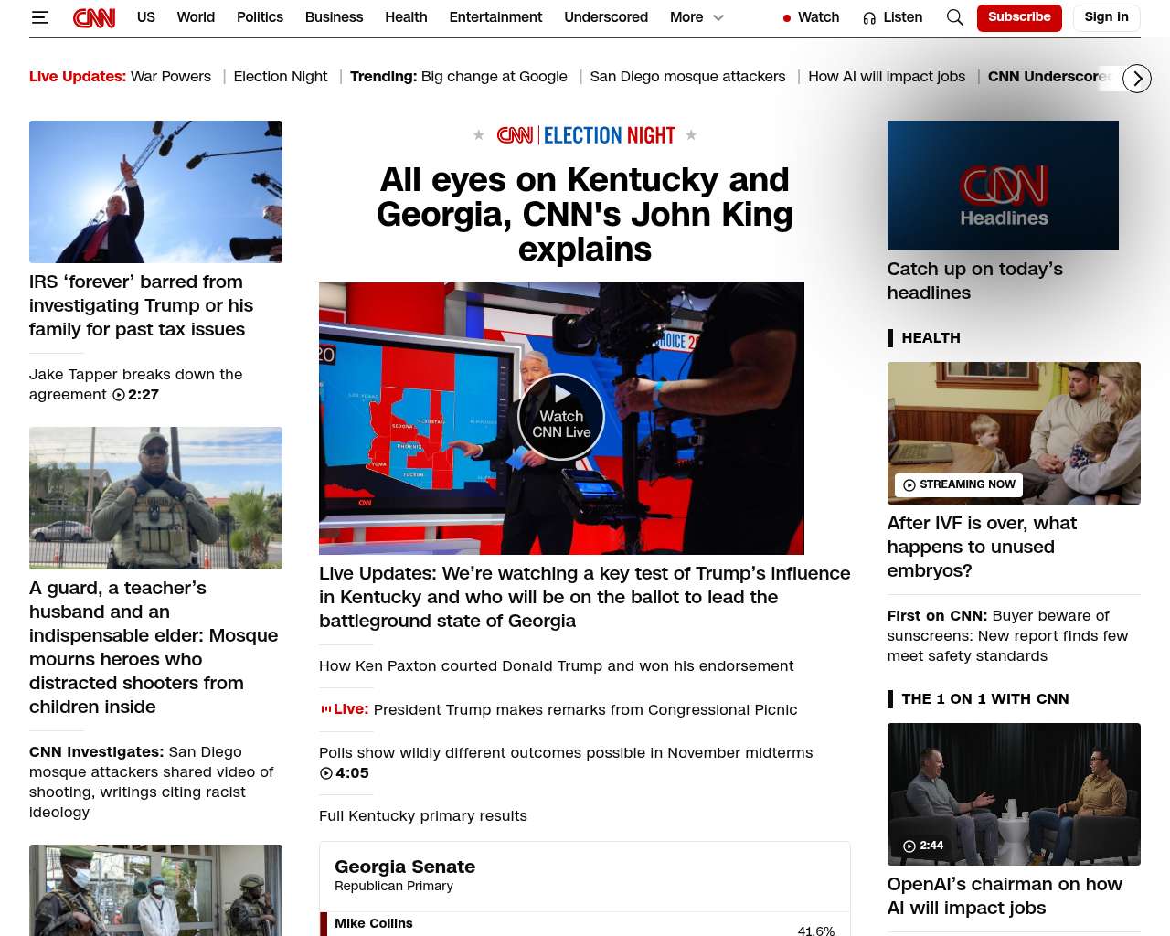Open the Underscored section
Viewport: 1170px width, 936px height.
[606, 17]
